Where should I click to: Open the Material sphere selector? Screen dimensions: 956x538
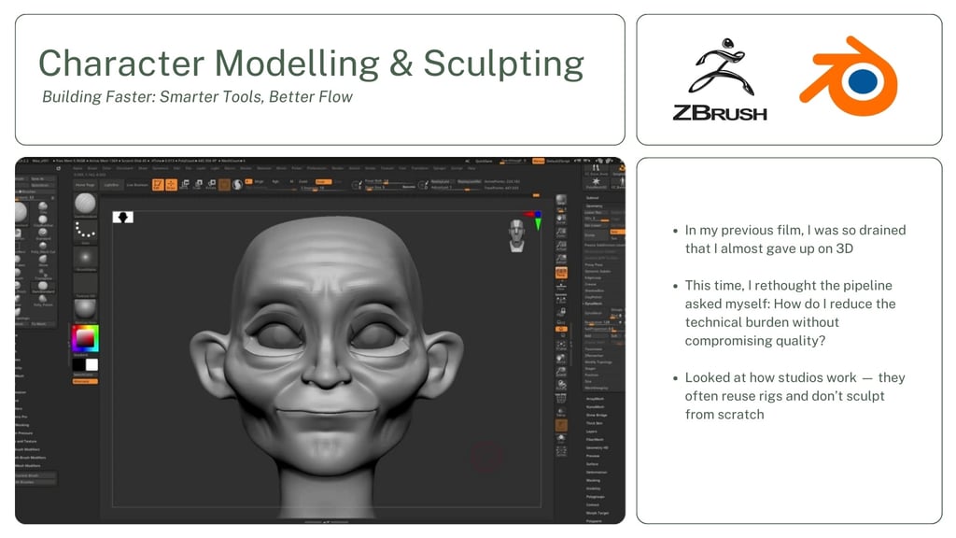[85, 311]
